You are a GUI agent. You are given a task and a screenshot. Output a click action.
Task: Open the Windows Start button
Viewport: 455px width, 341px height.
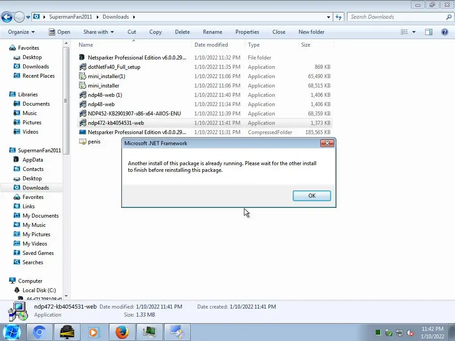[12, 332]
